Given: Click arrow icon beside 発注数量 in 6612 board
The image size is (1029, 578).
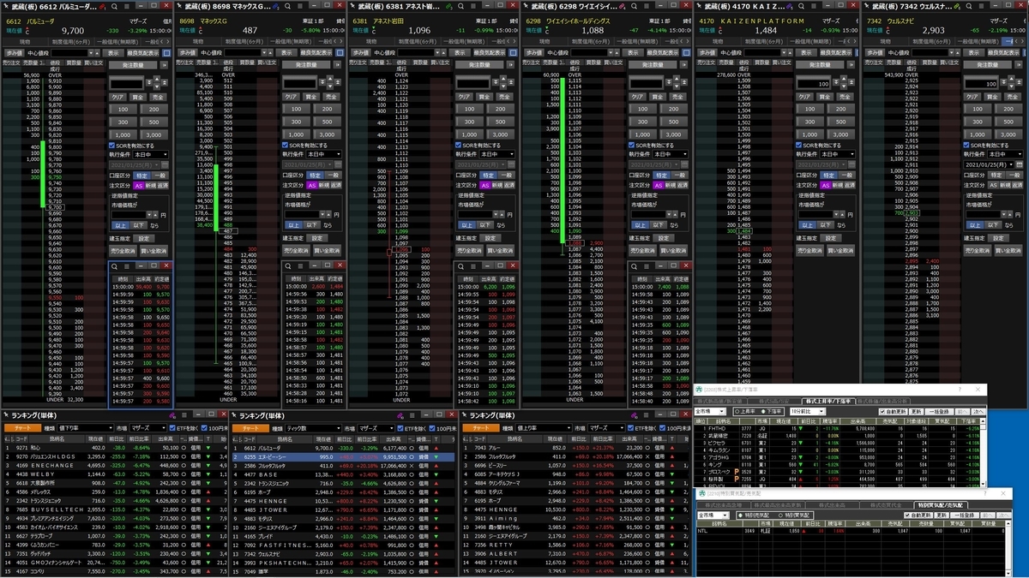Looking at the screenshot, I should click(x=164, y=65).
